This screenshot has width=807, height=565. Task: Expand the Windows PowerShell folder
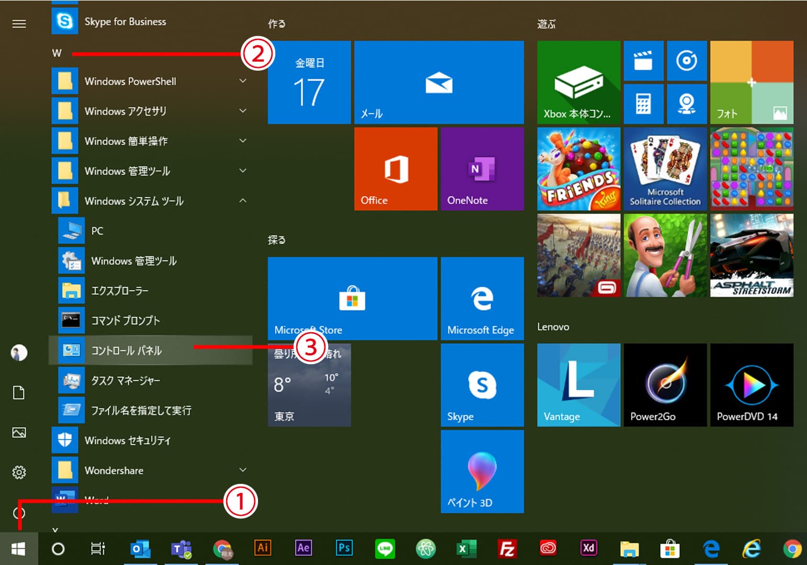(x=152, y=81)
